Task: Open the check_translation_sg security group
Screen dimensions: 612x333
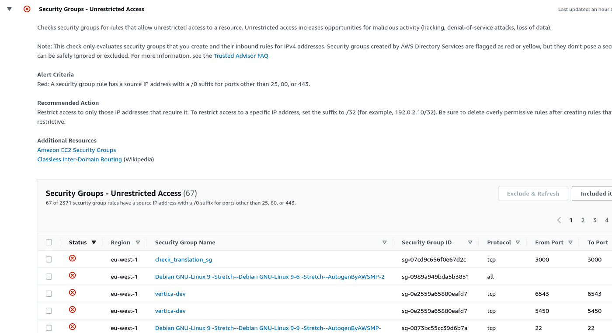Action: [184, 260]
